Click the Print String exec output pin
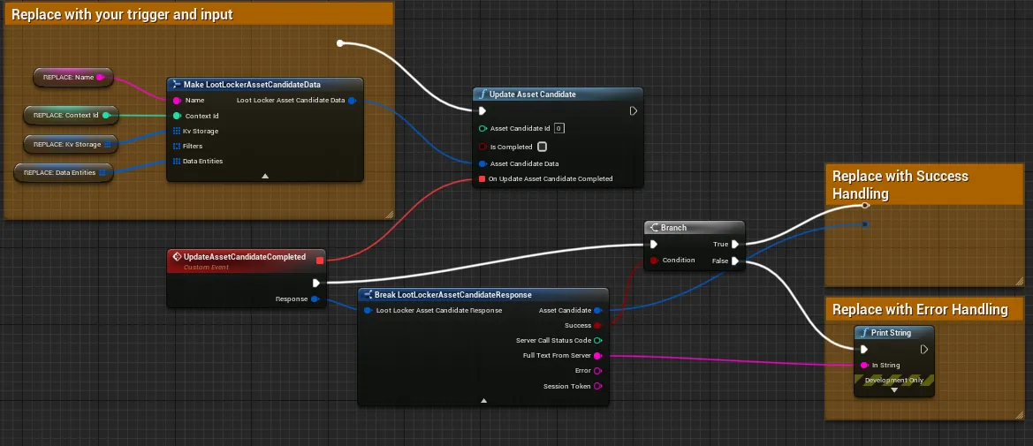Image resolution: width=1033 pixels, height=446 pixels. tap(924, 349)
